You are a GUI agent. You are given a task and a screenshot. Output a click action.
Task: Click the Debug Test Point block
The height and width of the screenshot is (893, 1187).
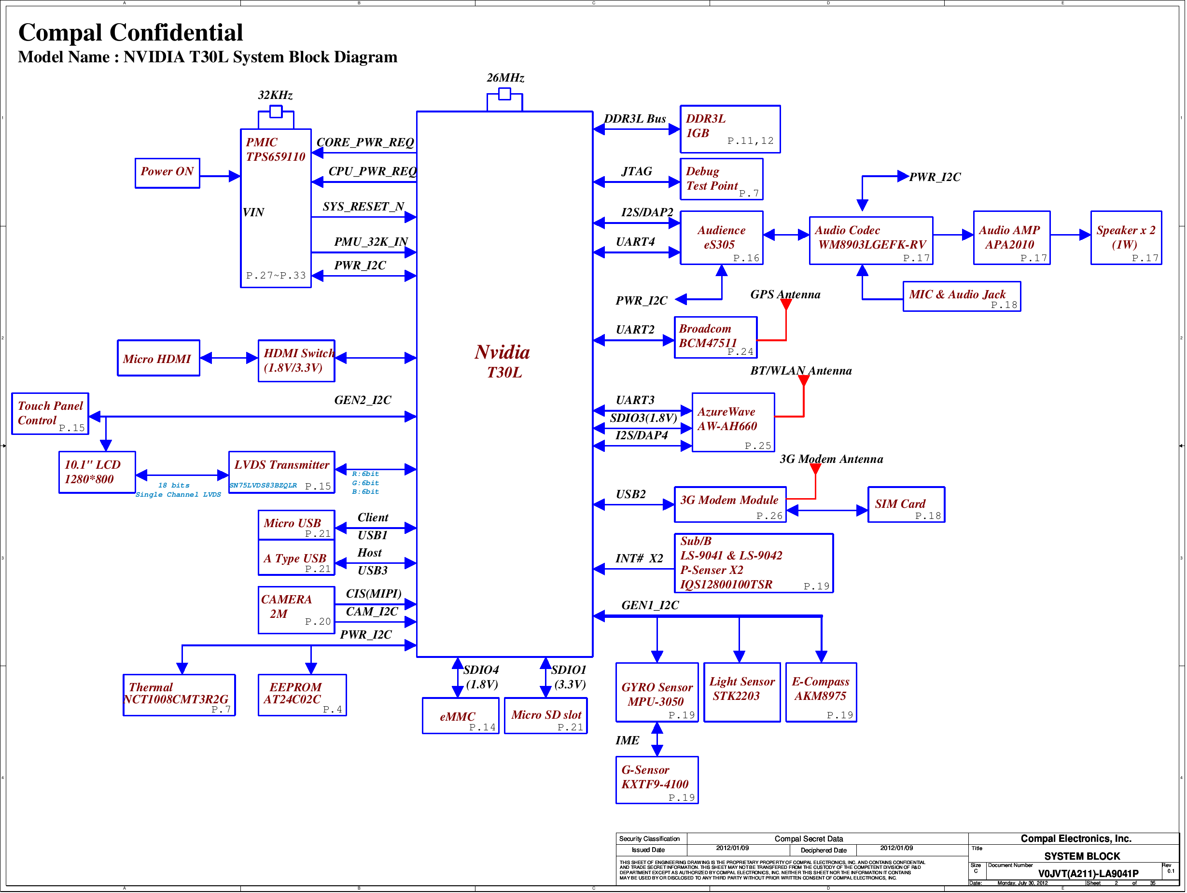[721, 179]
